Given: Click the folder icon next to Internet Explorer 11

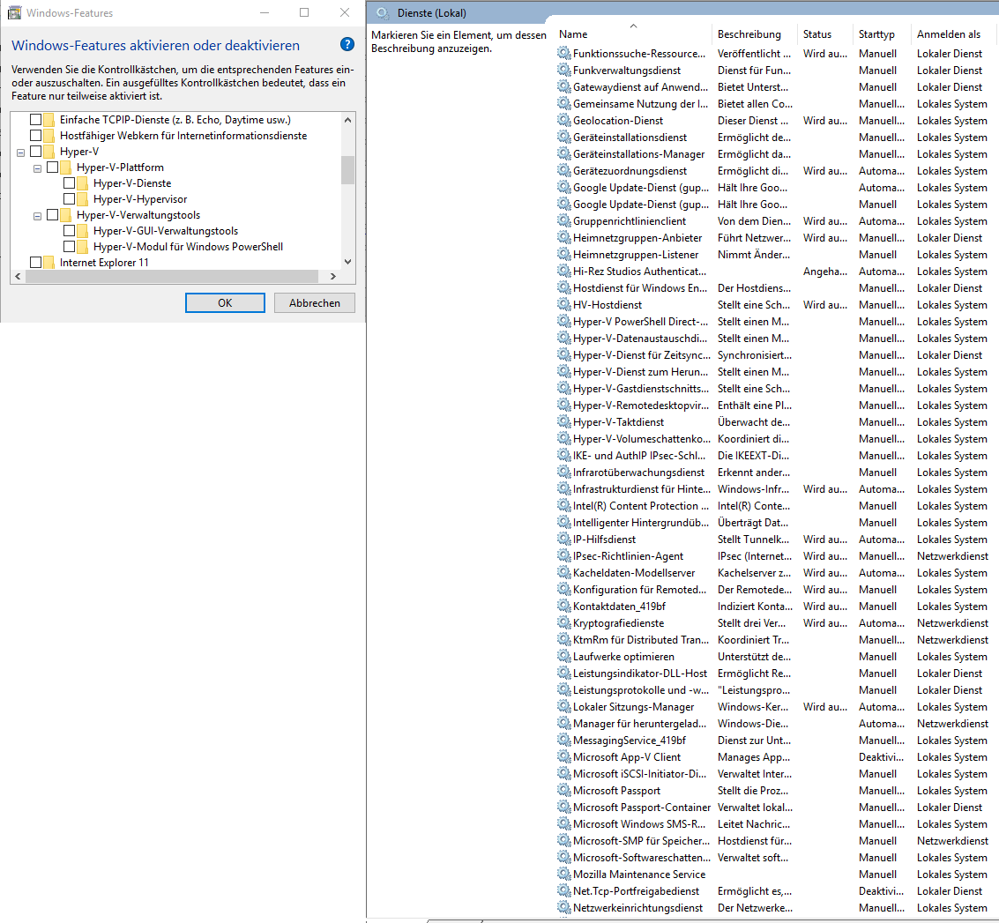Looking at the screenshot, I should 49,262.
